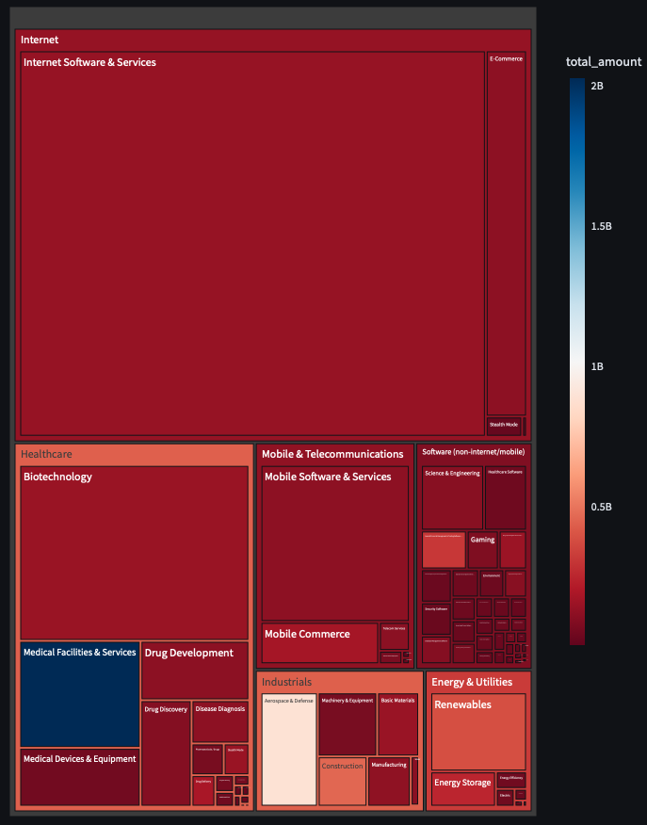Select the Security Software tile
This screenshot has height=825, width=647.
pos(436,620)
